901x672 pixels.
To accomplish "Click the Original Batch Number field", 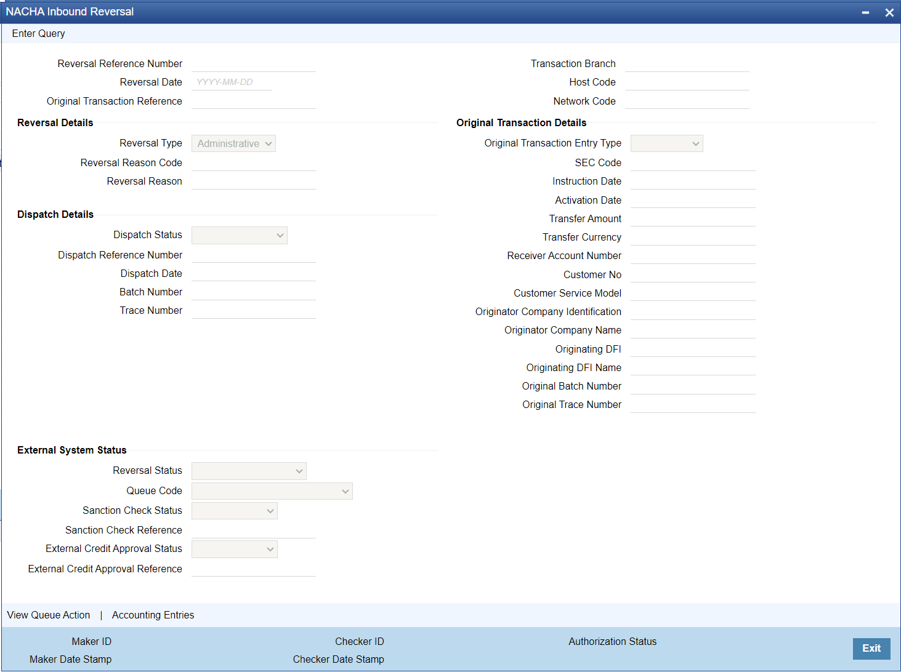I will [x=693, y=386].
